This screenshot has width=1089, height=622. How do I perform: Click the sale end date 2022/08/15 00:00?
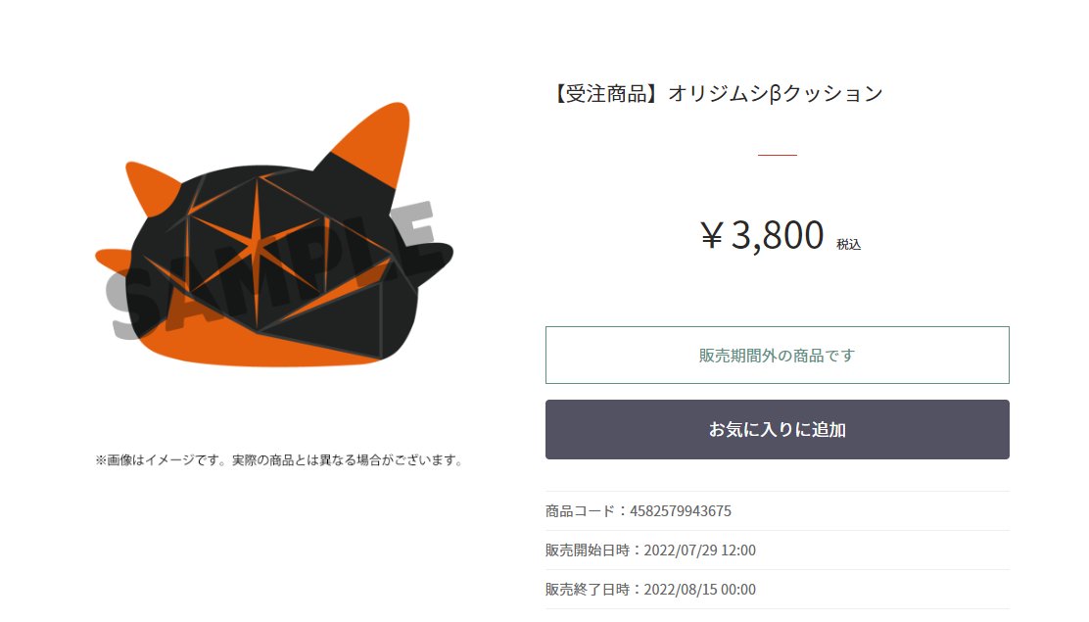(699, 590)
